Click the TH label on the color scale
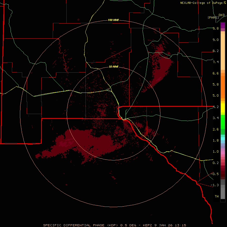The height and width of the screenshot is (227, 227). tap(217, 196)
